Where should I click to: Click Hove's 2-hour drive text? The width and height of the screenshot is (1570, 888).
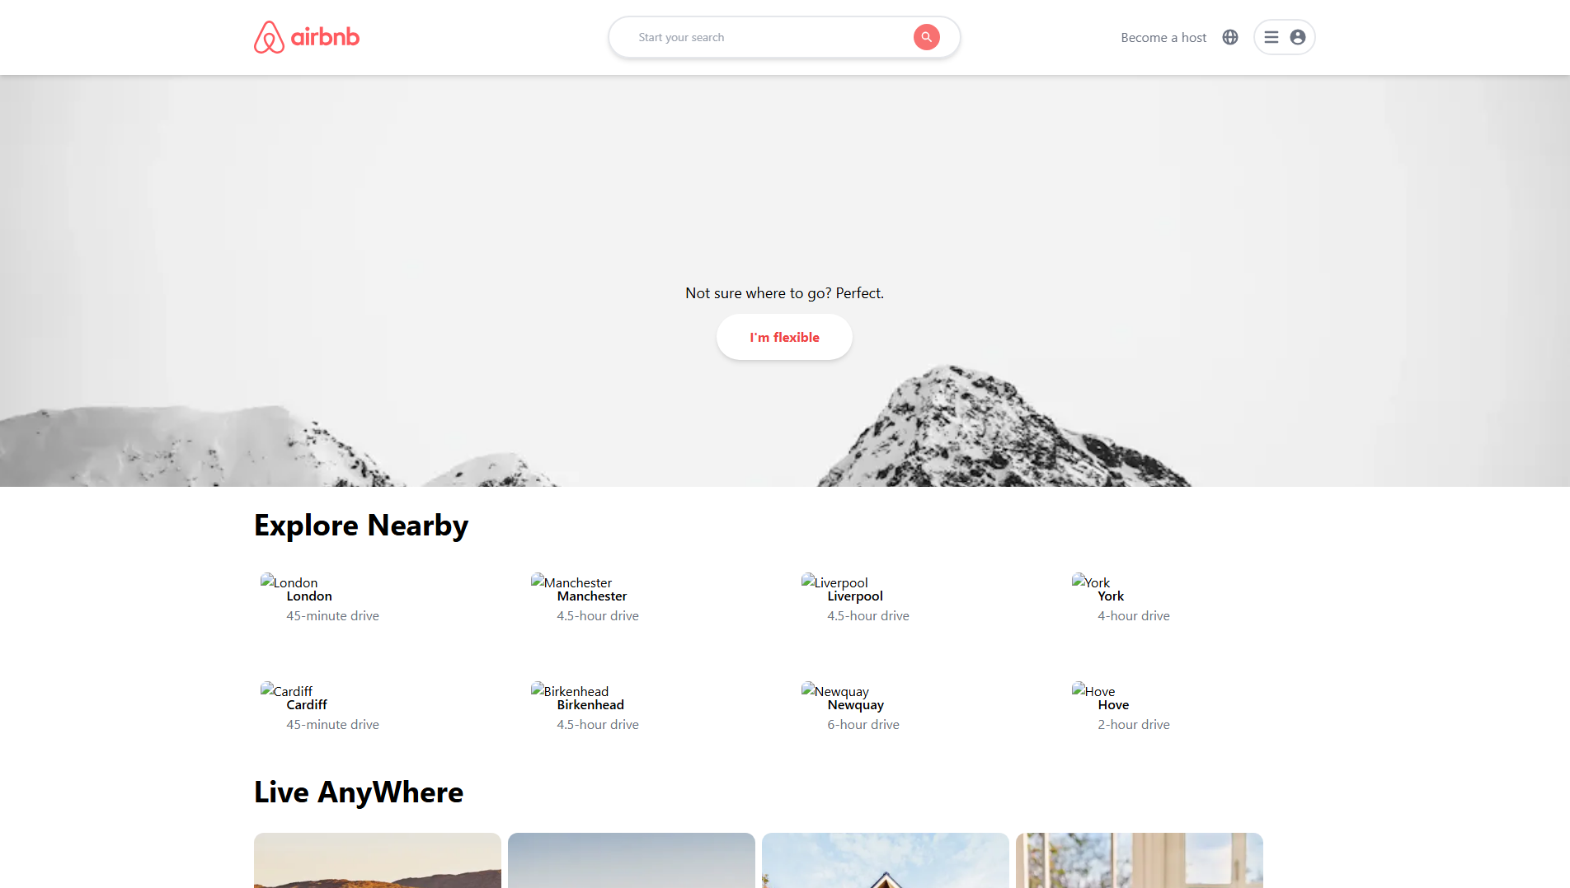(1134, 725)
